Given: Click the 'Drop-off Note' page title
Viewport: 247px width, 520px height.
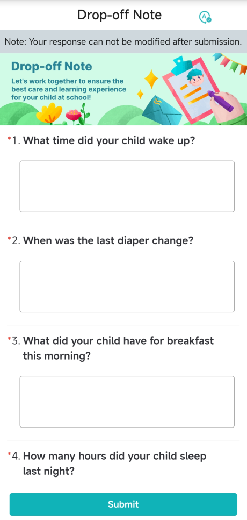Looking at the screenshot, I should point(120,15).
